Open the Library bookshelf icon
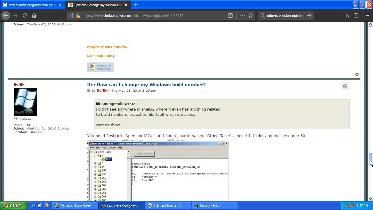 347,15
